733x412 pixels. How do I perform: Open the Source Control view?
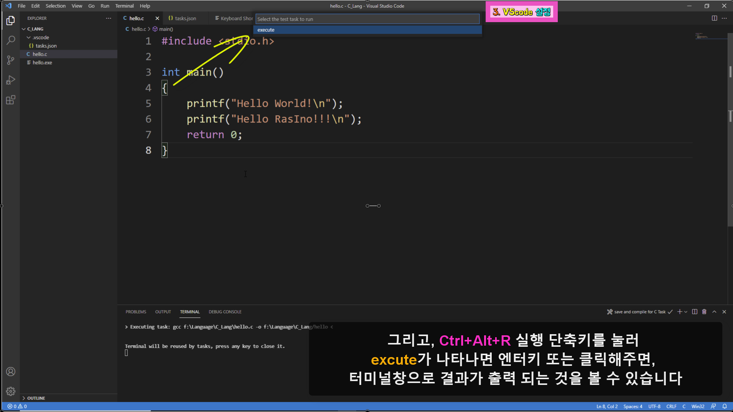point(11,60)
